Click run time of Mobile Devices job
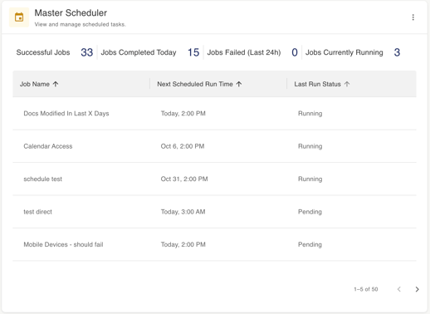The height and width of the screenshot is (314, 430). 183,244
